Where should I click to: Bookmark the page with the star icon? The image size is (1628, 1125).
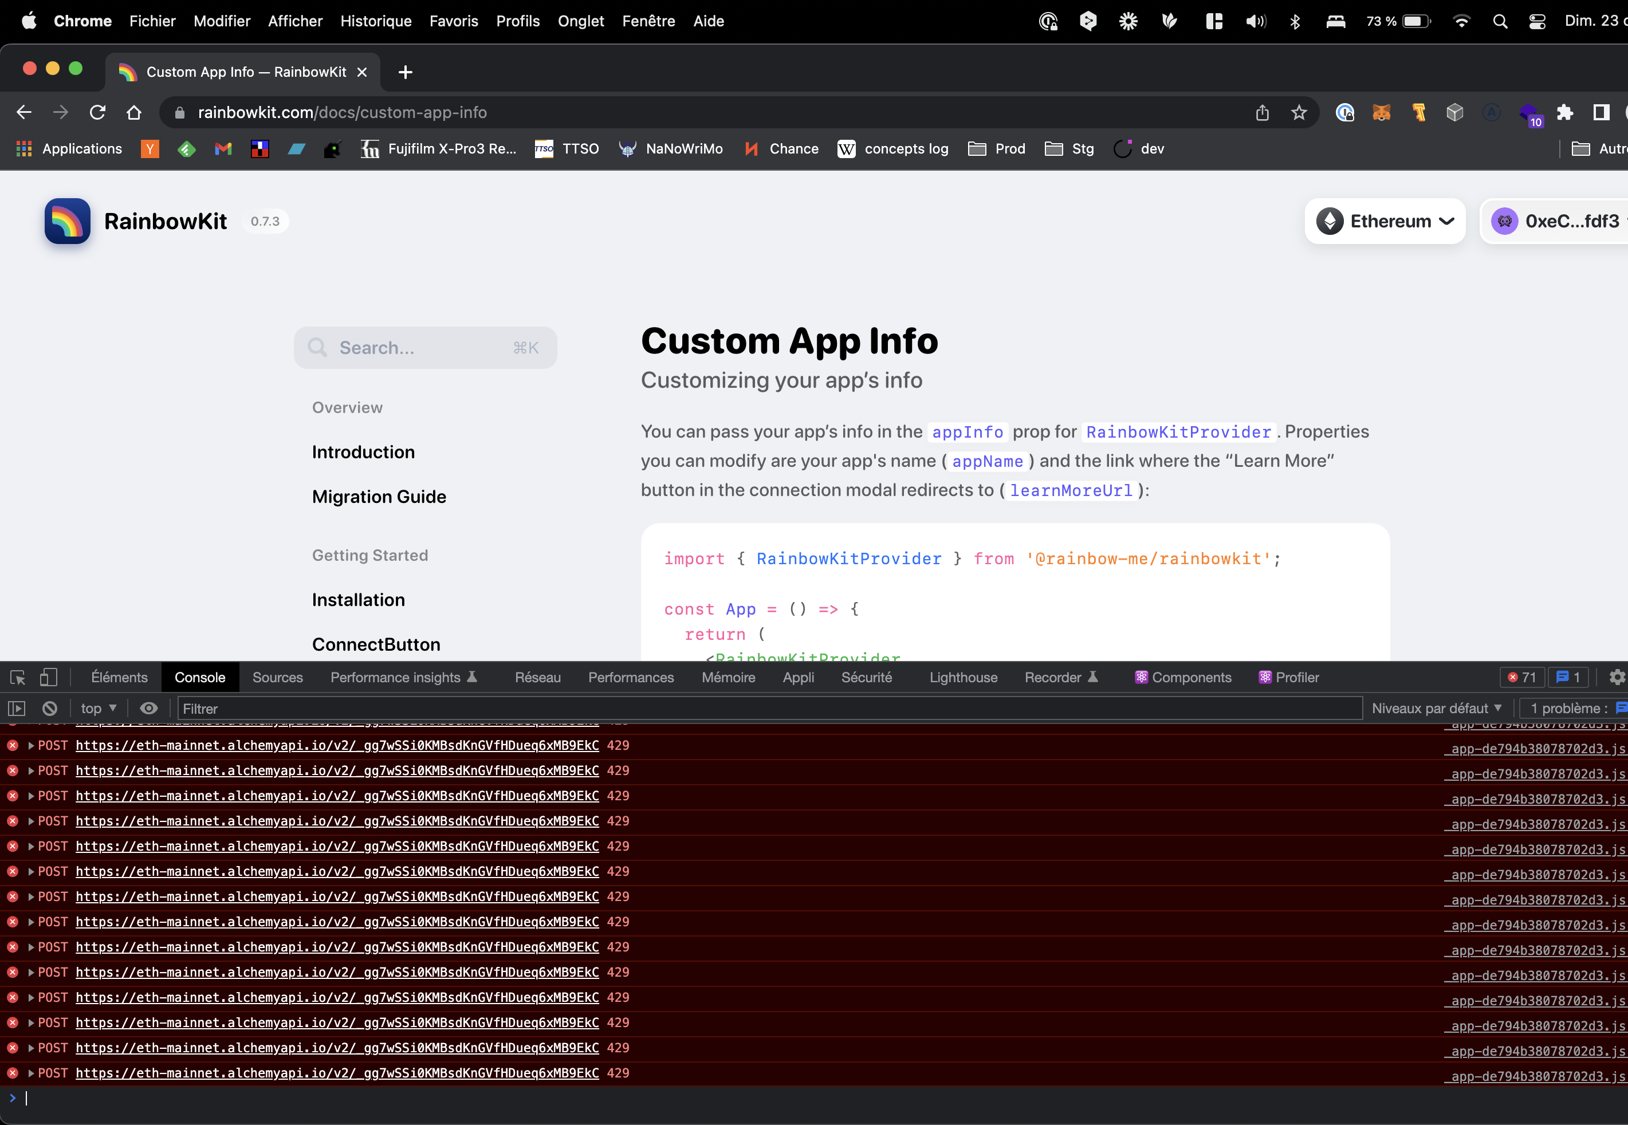(x=1299, y=112)
